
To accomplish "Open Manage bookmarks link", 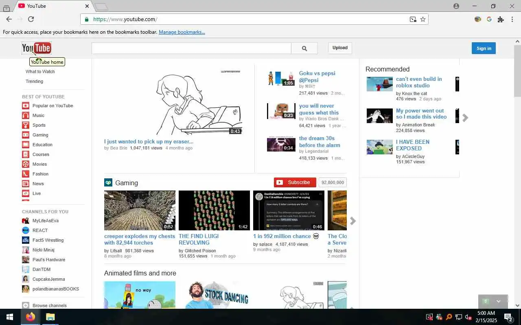I will (182, 32).
